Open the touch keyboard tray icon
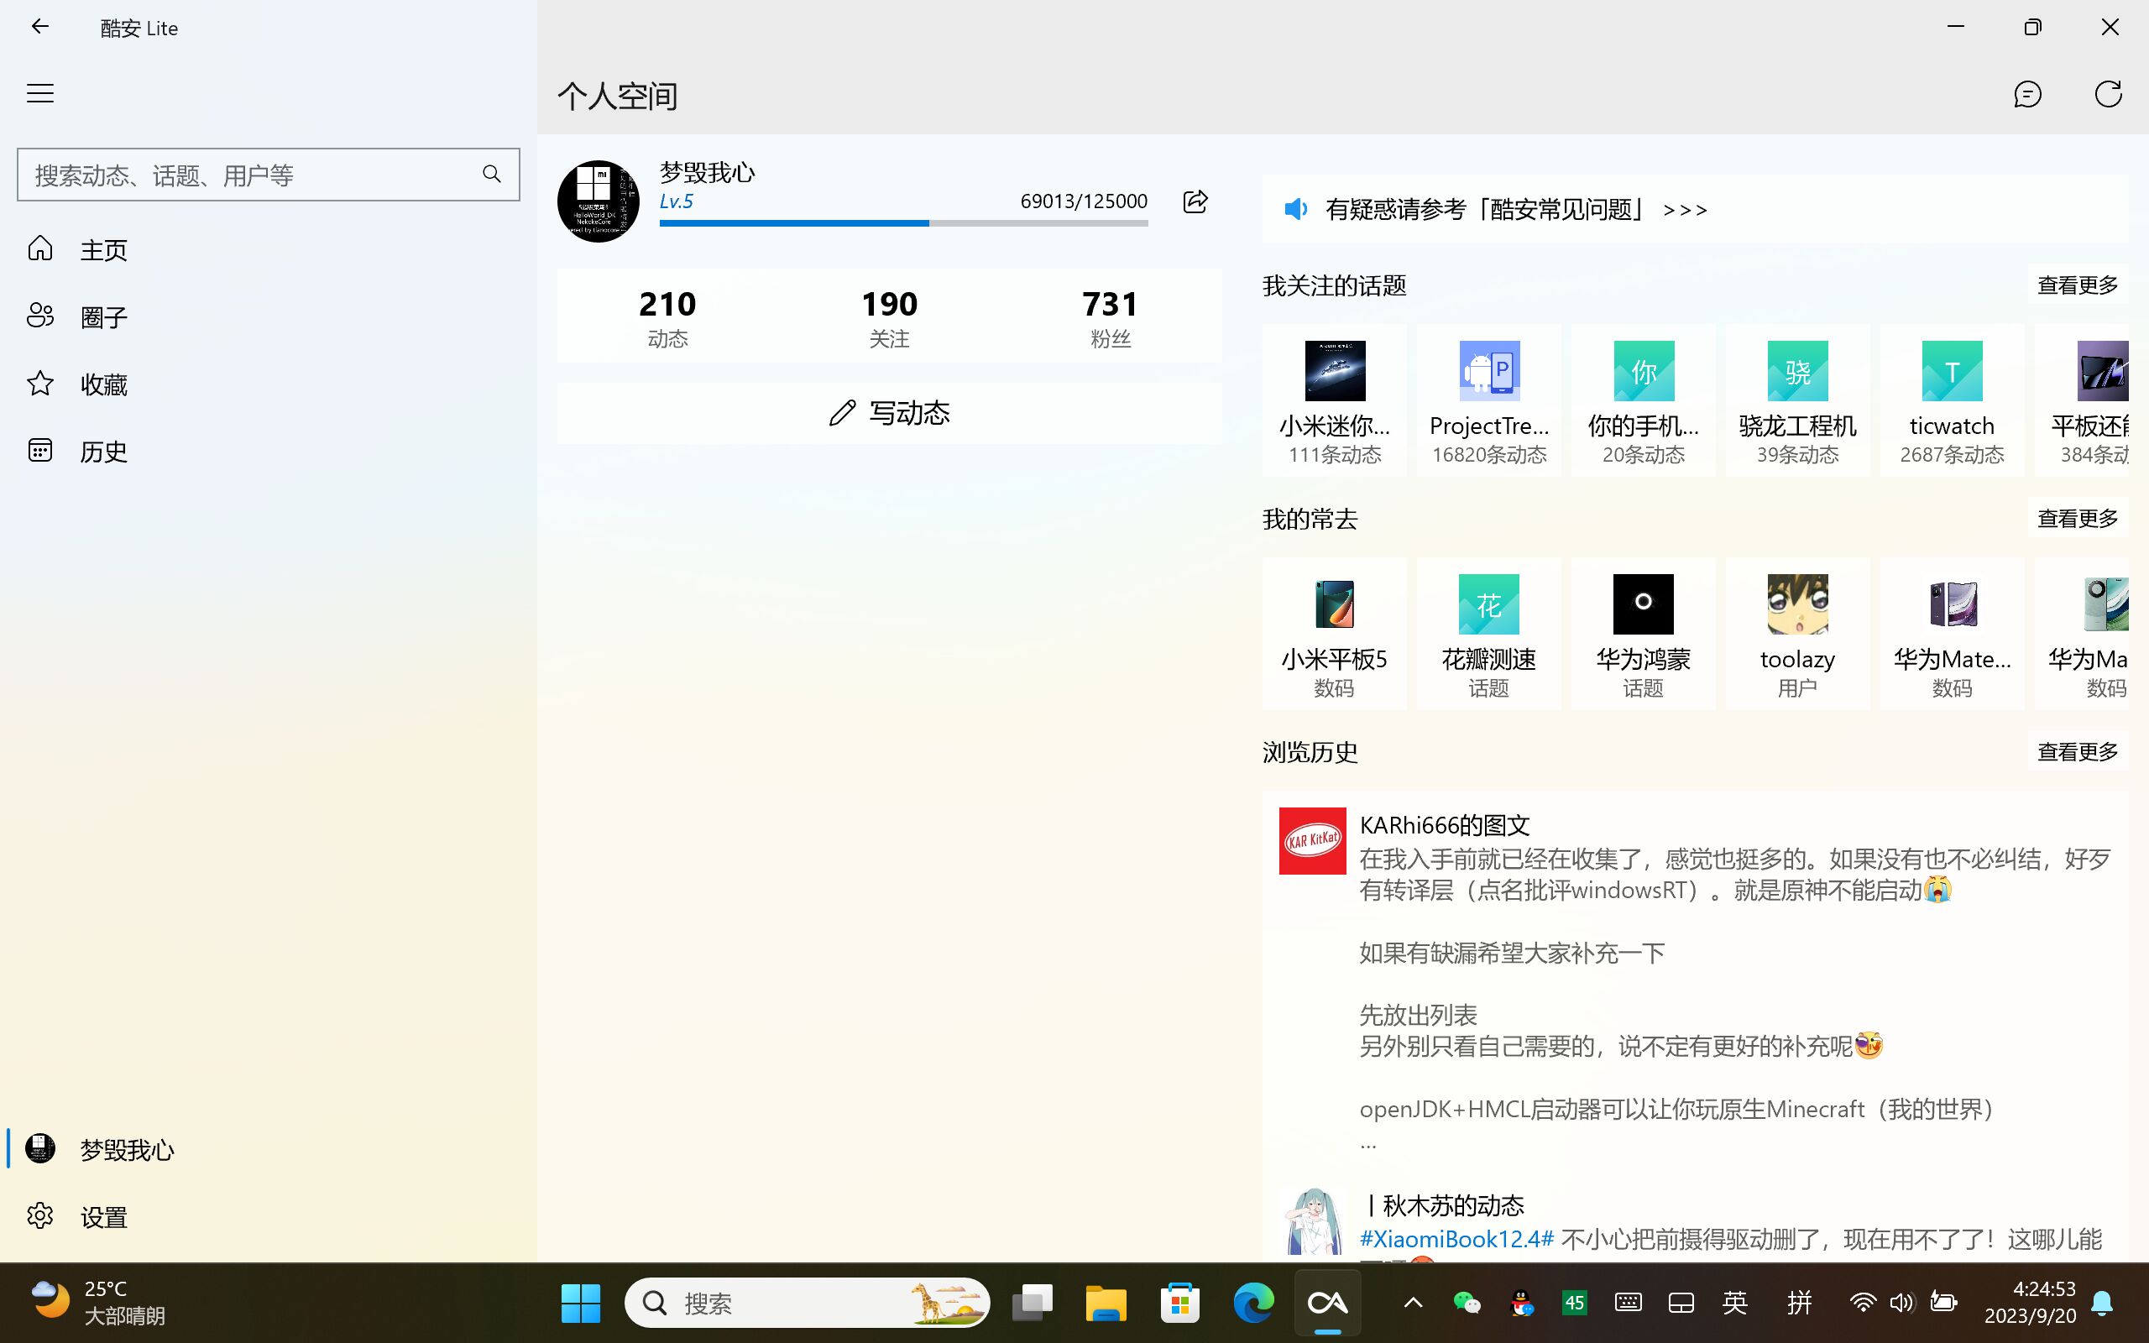Image resolution: width=2149 pixels, height=1343 pixels. pos(1628,1303)
